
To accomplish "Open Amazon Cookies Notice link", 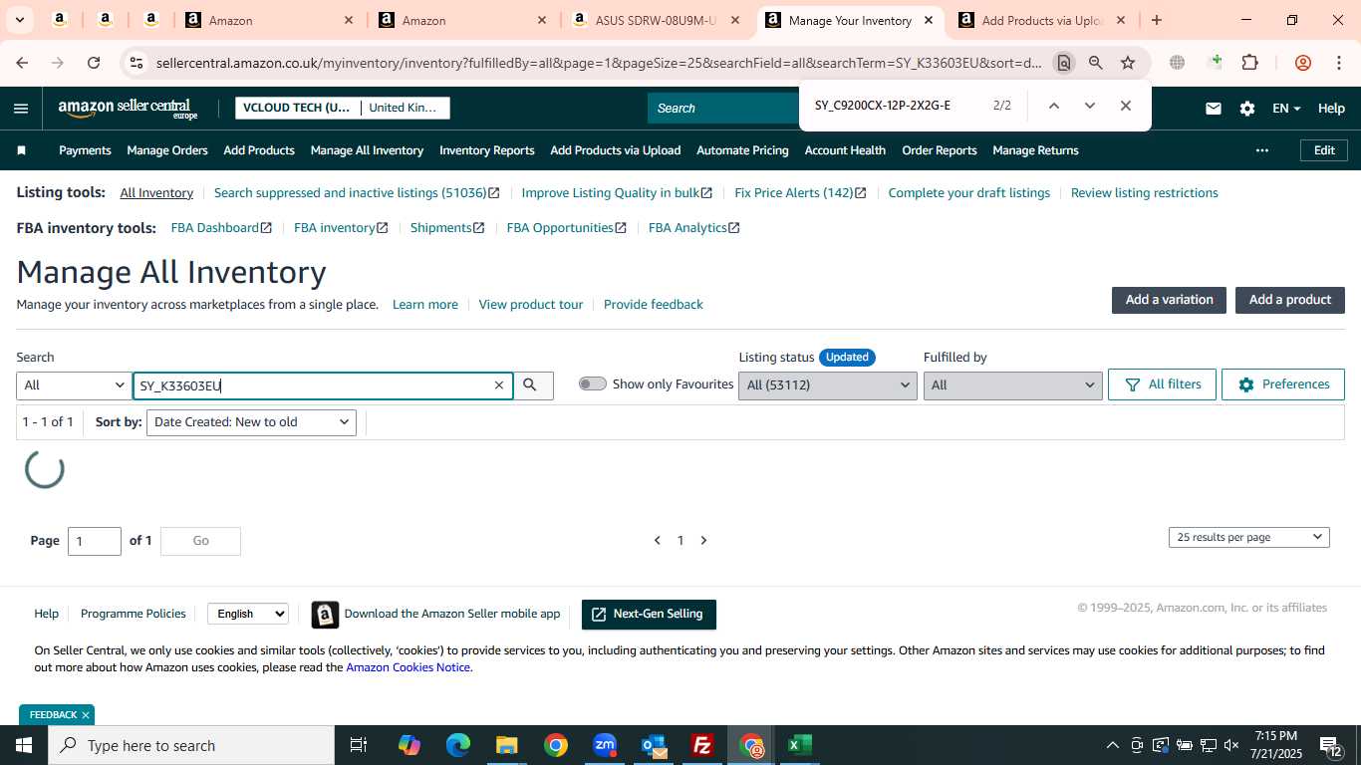I will pos(408,667).
